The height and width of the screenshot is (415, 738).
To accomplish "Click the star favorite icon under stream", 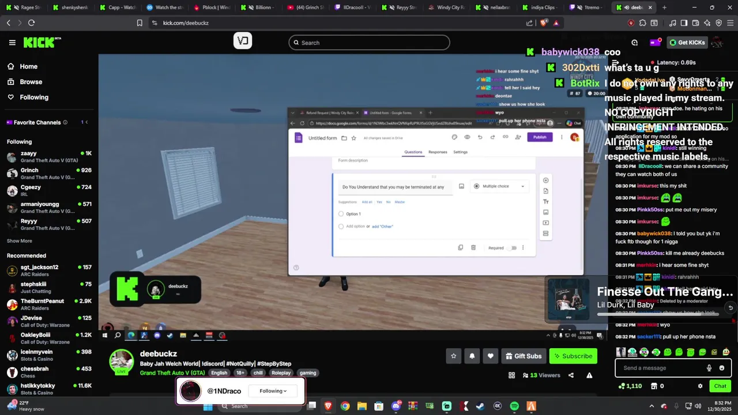I will pyautogui.click(x=454, y=356).
